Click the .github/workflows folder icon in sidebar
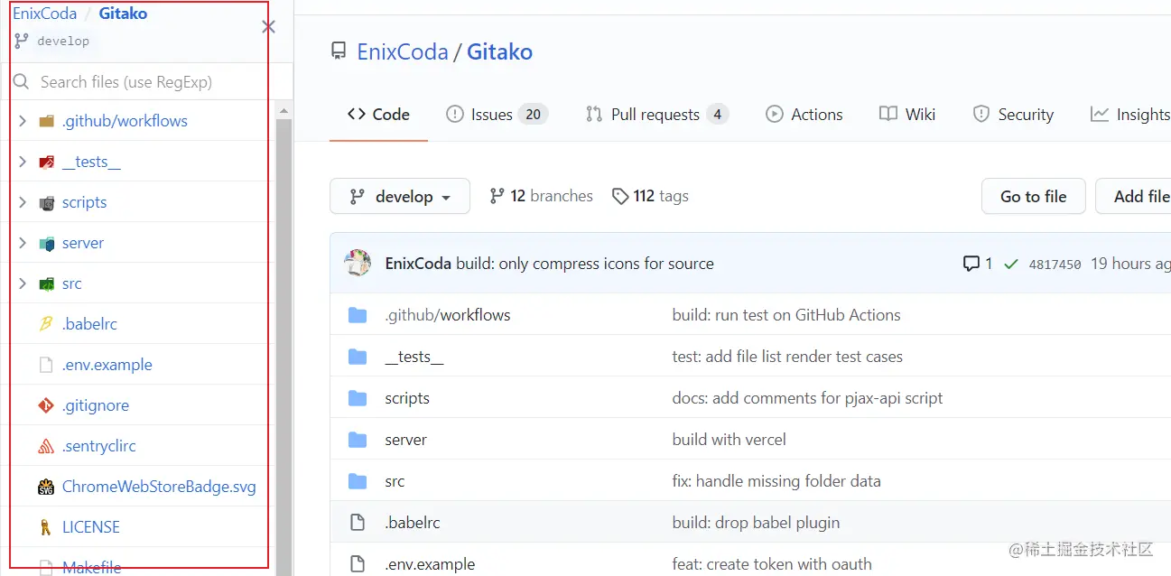Viewport: 1171px width, 576px height. coord(47,121)
